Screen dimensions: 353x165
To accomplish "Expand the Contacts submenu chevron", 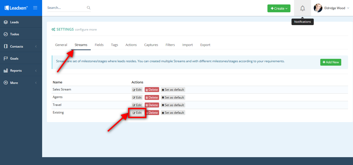I will 36,47.
